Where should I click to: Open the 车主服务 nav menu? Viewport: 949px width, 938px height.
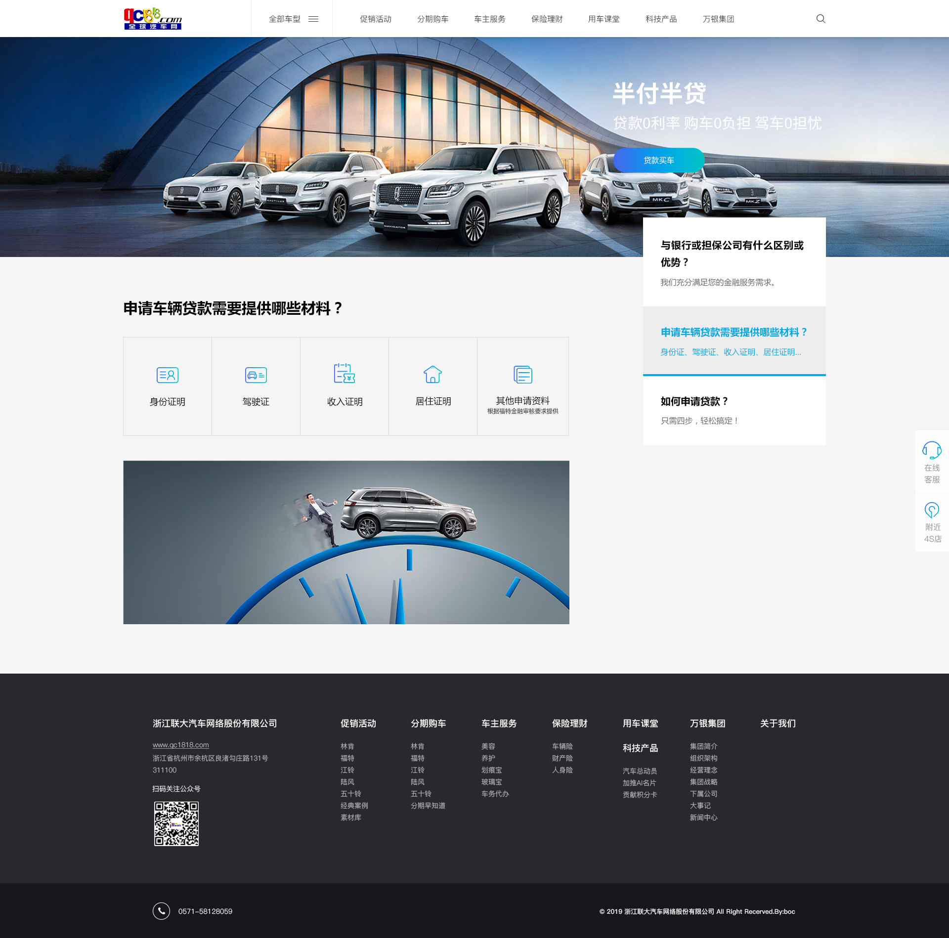coord(490,19)
